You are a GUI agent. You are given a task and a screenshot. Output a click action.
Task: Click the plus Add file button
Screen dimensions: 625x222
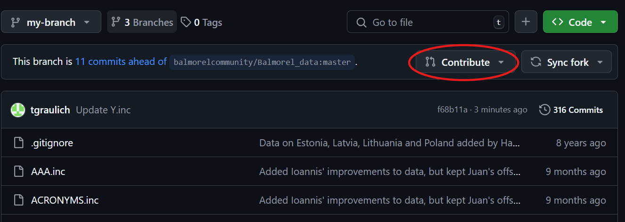(526, 22)
